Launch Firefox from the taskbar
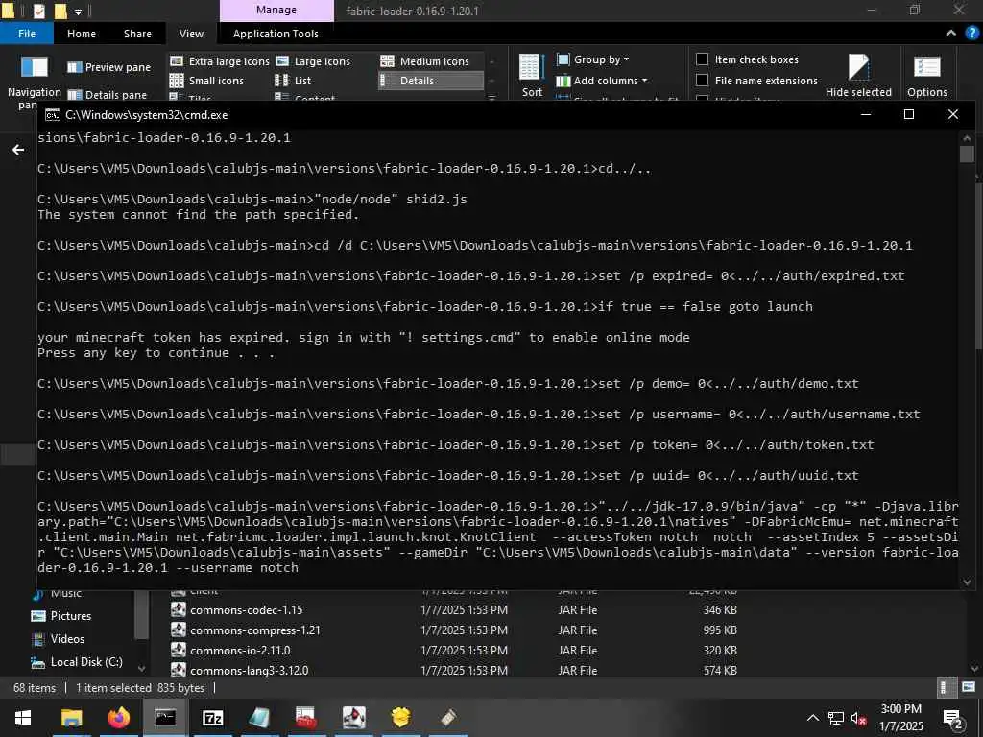The width and height of the screenshot is (983, 737). tap(118, 718)
